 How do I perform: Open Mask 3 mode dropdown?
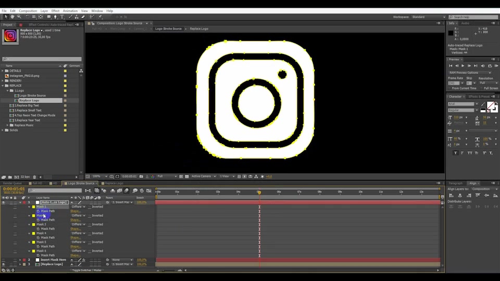pos(78,225)
